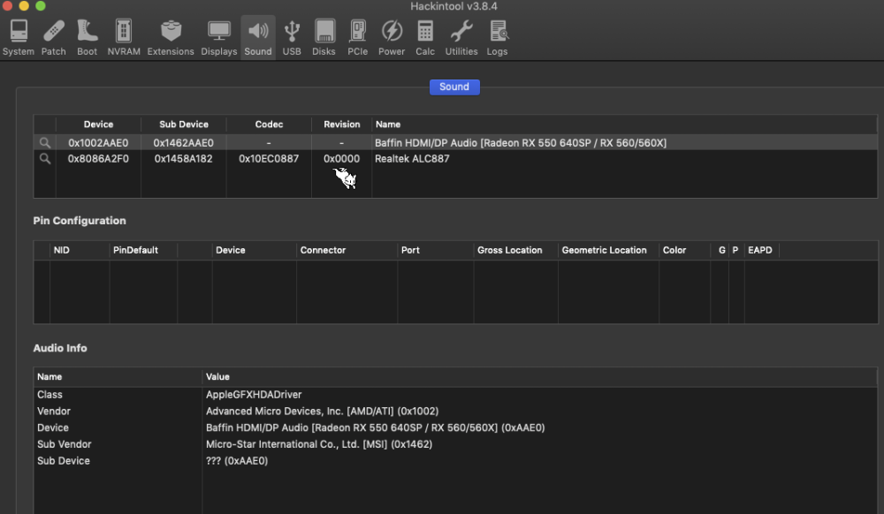Select the Vendor row label
This screenshot has width=884, height=514.
pos(54,411)
